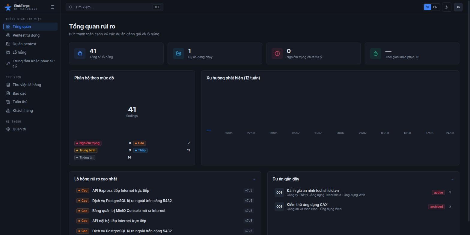This screenshot has height=235, width=470.
Task: Navigate to Lỗ hổng page
Action: coord(30,52)
